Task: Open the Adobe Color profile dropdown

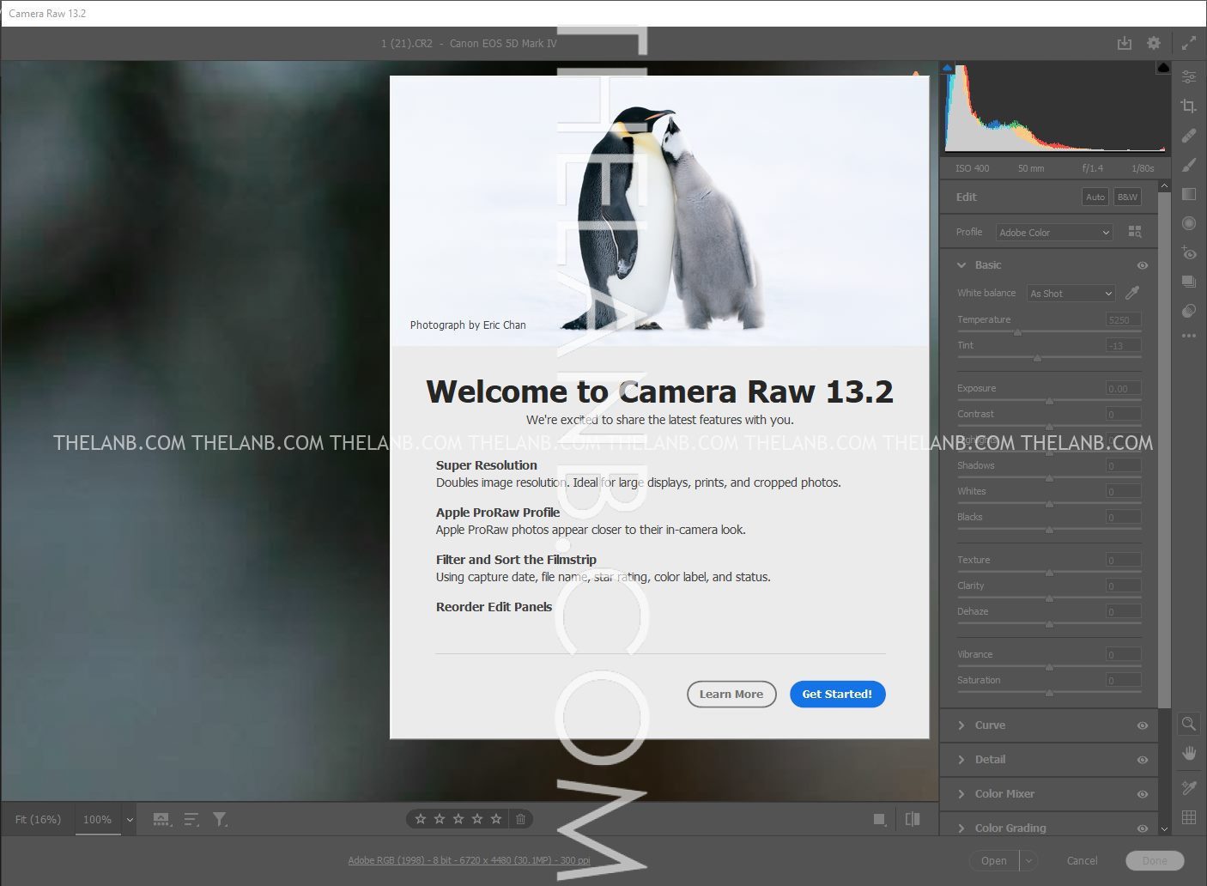Action: [1054, 233]
